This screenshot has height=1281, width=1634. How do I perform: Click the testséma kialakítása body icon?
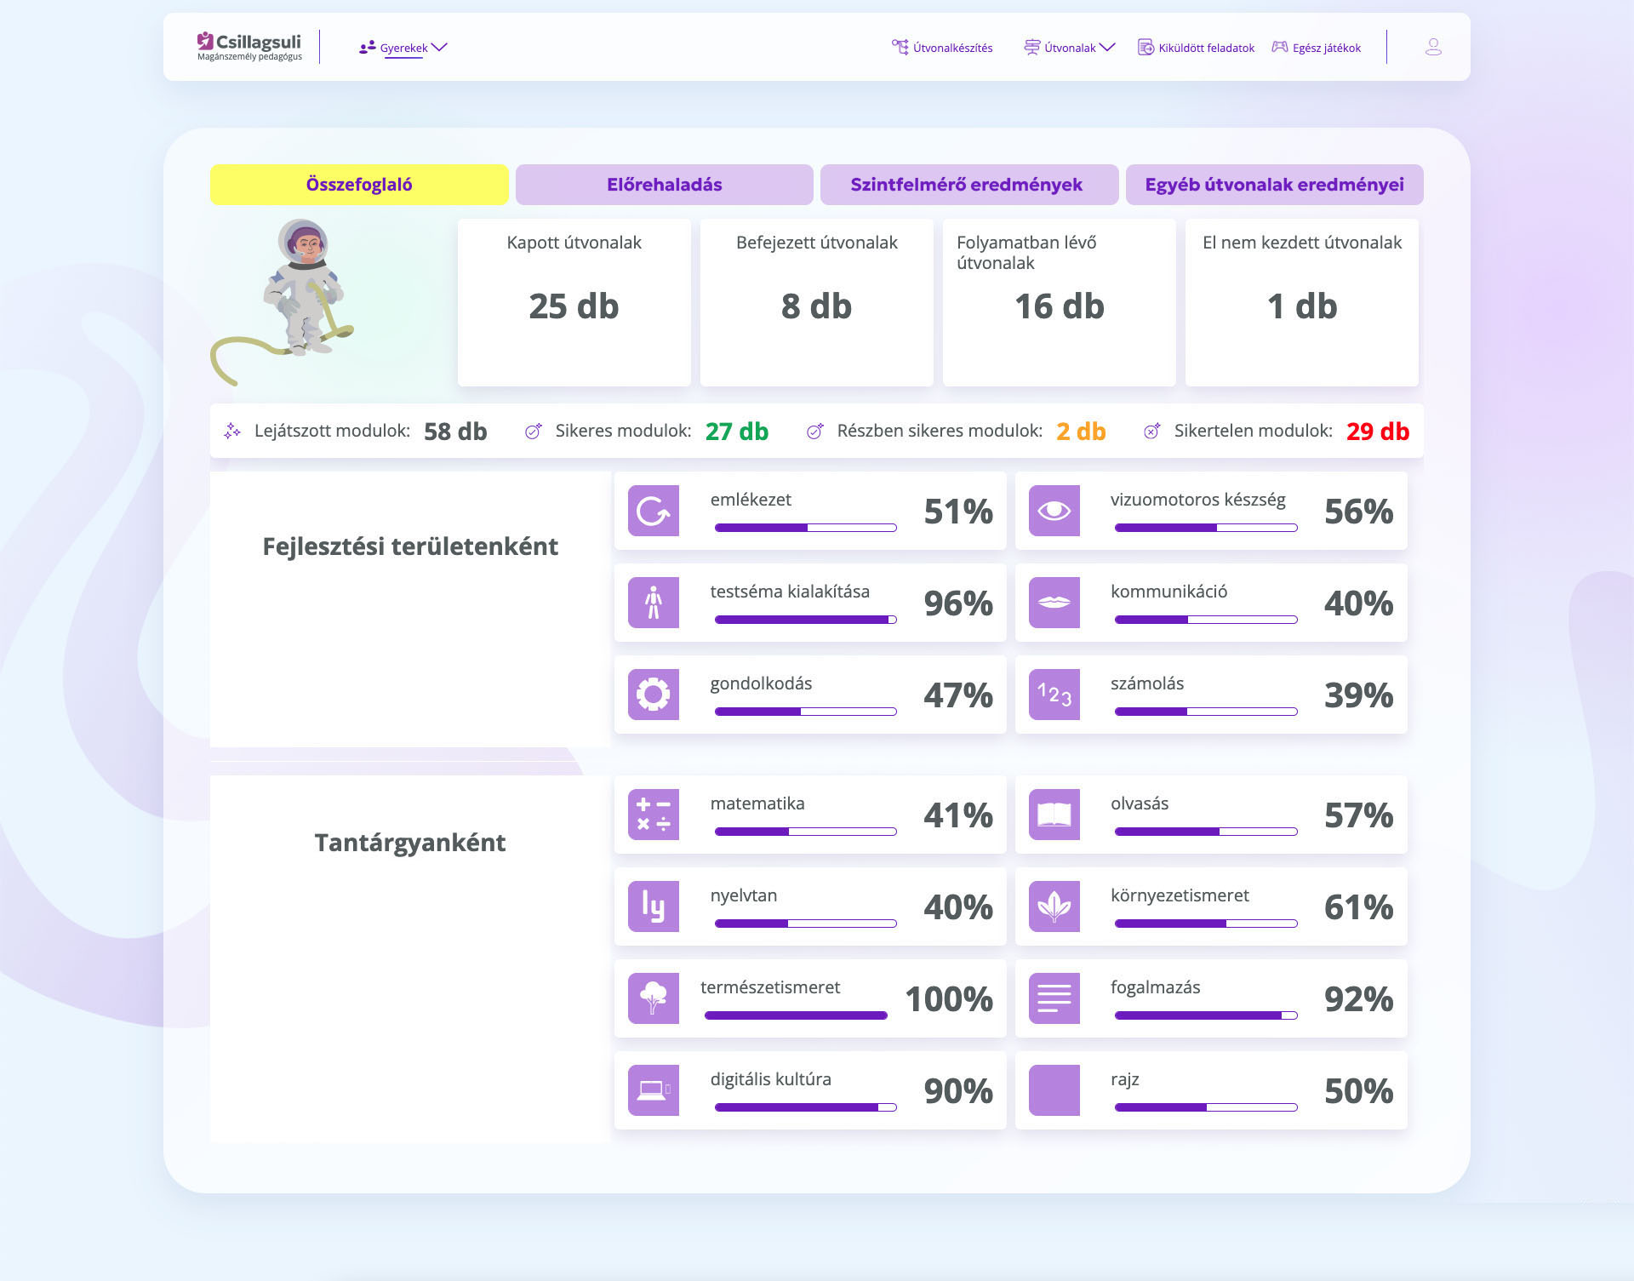pos(653,603)
